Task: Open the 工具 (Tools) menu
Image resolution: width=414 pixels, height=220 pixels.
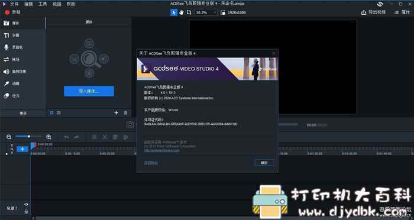Action: click(43, 4)
